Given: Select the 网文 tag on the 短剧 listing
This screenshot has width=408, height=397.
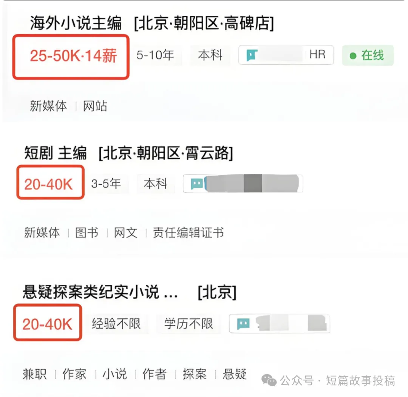Looking at the screenshot, I should [125, 233].
